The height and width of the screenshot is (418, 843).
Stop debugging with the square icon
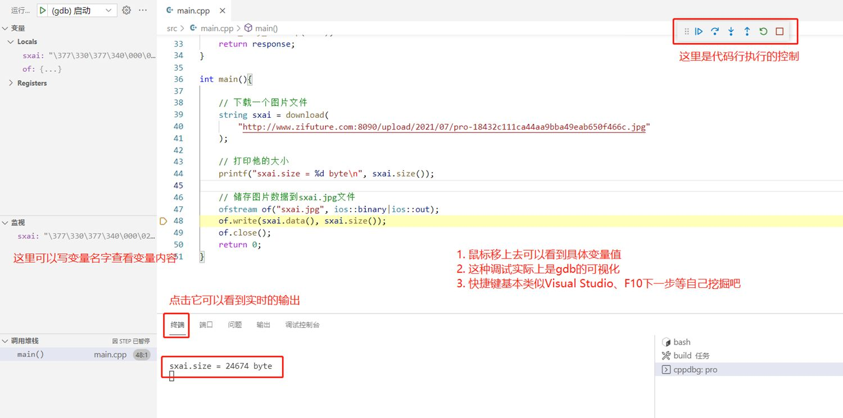point(779,31)
